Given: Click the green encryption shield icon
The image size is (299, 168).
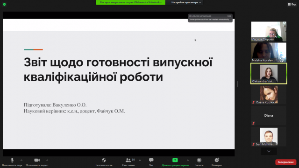Looking at the screenshot, I should pyautogui.click(x=4, y=4).
